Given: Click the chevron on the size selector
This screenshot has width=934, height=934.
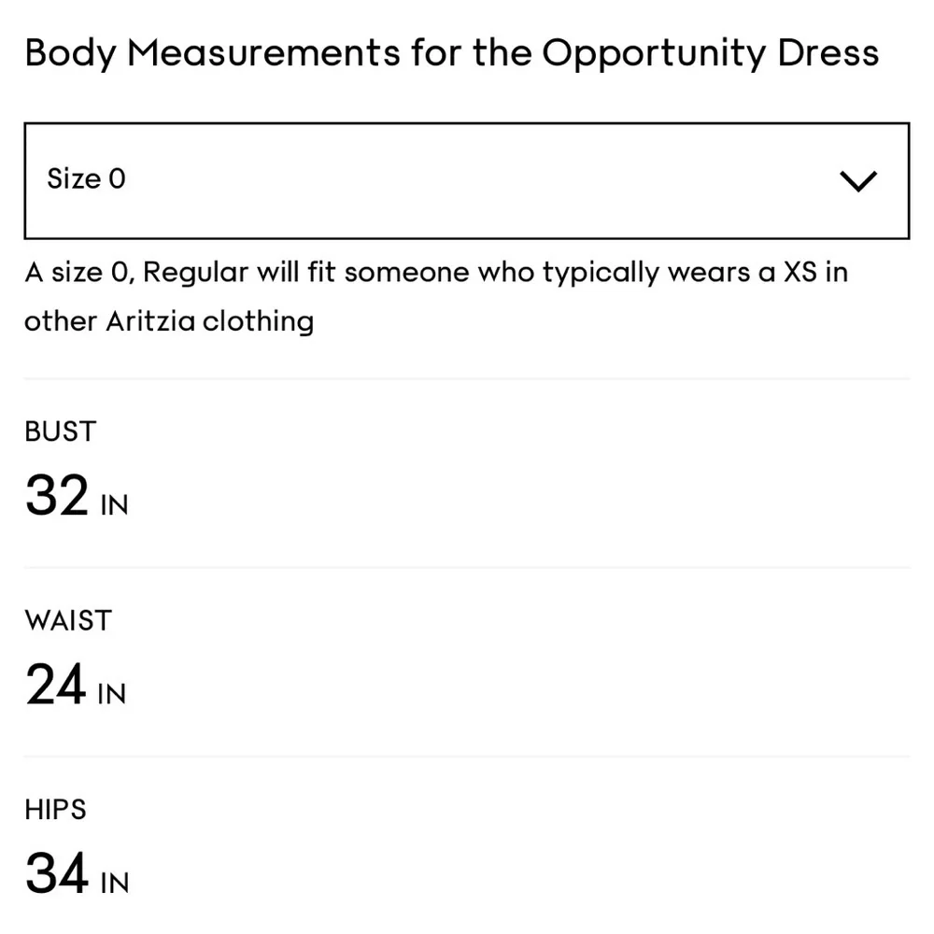Looking at the screenshot, I should coord(858,180).
